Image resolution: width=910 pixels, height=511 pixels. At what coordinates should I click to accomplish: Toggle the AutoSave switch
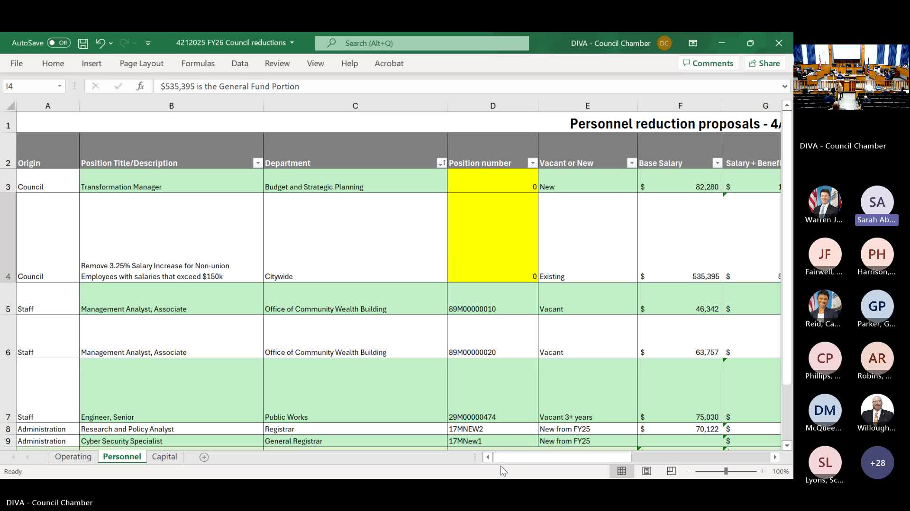(59, 43)
